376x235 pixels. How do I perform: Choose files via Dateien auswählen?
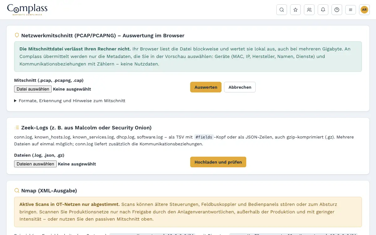click(x=35, y=164)
